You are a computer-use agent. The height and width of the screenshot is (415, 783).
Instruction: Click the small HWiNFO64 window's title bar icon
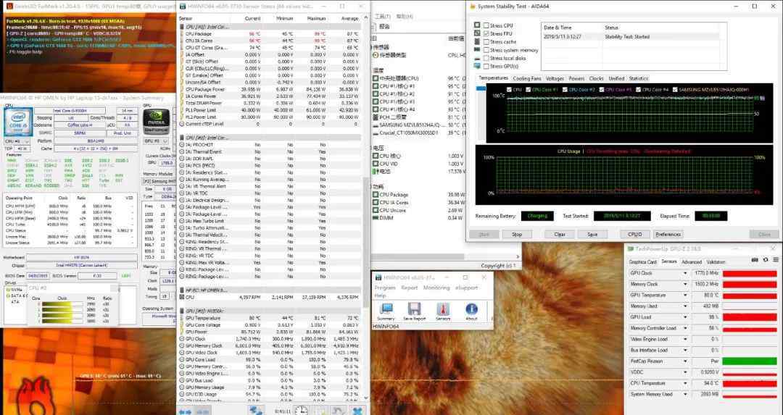(378, 277)
